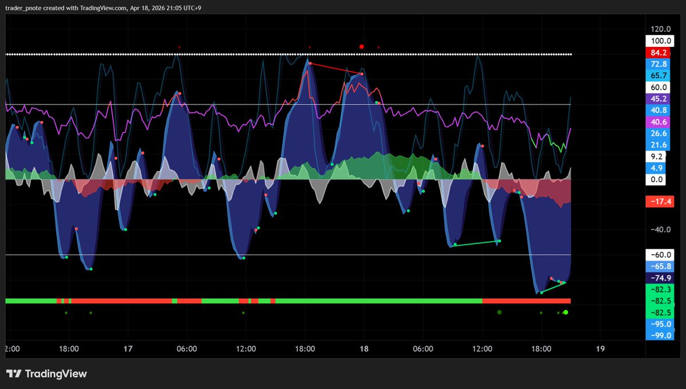Click the red 84.2 price label on the scale

click(x=659, y=53)
